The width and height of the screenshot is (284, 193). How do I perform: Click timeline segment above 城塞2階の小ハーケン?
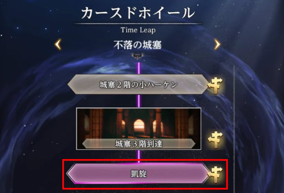(x=139, y=68)
